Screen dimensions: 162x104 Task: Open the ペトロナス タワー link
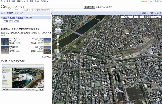tap(16, 39)
